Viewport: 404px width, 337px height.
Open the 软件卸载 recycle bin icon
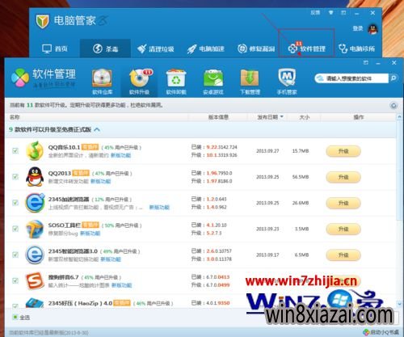click(176, 82)
